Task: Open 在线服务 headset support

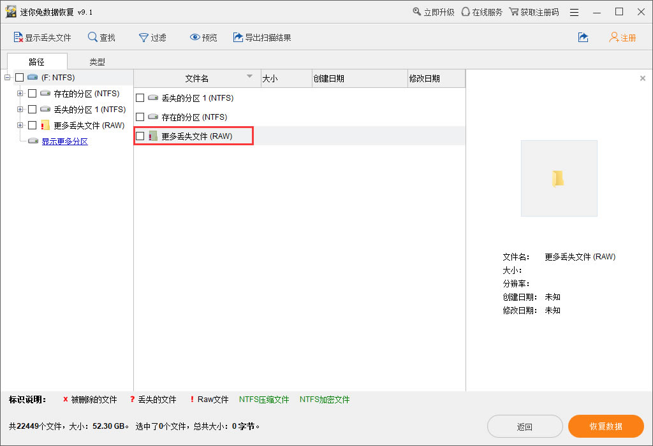Action: pyautogui.click(x=466, y=12)
